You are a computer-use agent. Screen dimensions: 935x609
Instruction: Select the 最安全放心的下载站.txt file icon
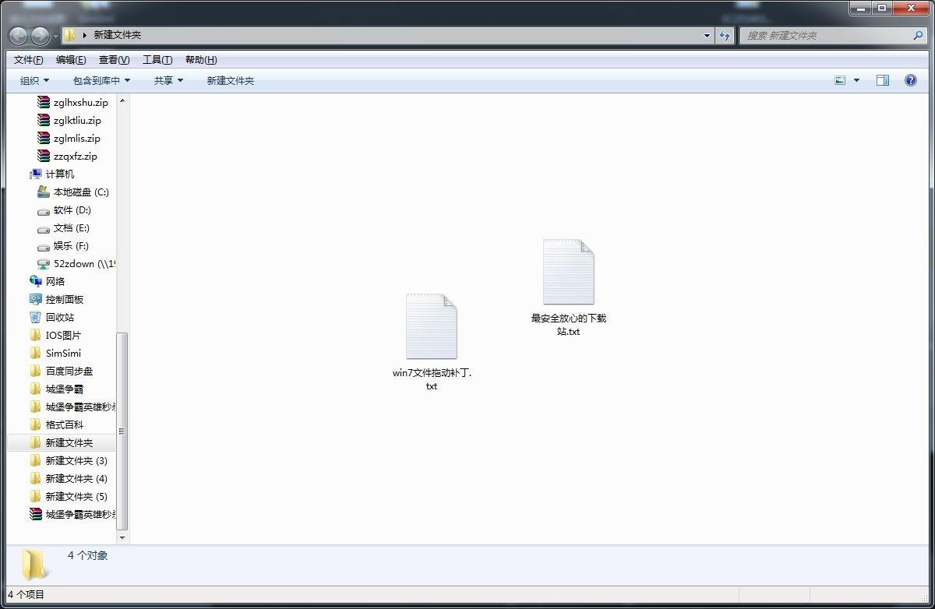[x=568, y=273]
